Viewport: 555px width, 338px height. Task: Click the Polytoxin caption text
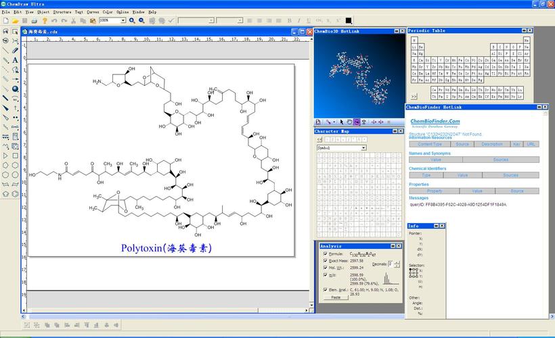pos(166,248)
